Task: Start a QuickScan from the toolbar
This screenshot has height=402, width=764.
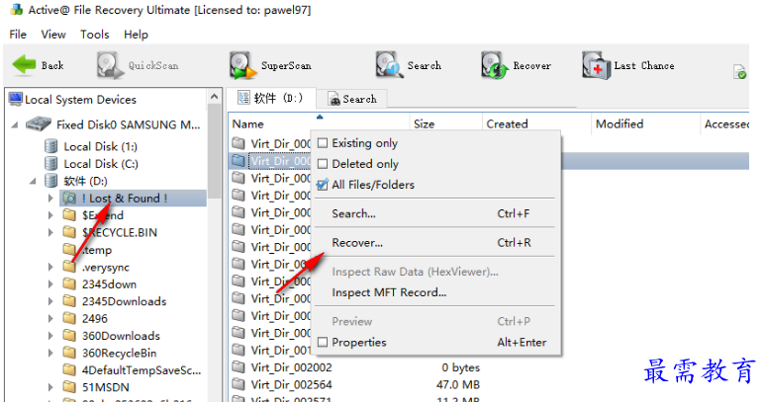Action: (138, 65)
